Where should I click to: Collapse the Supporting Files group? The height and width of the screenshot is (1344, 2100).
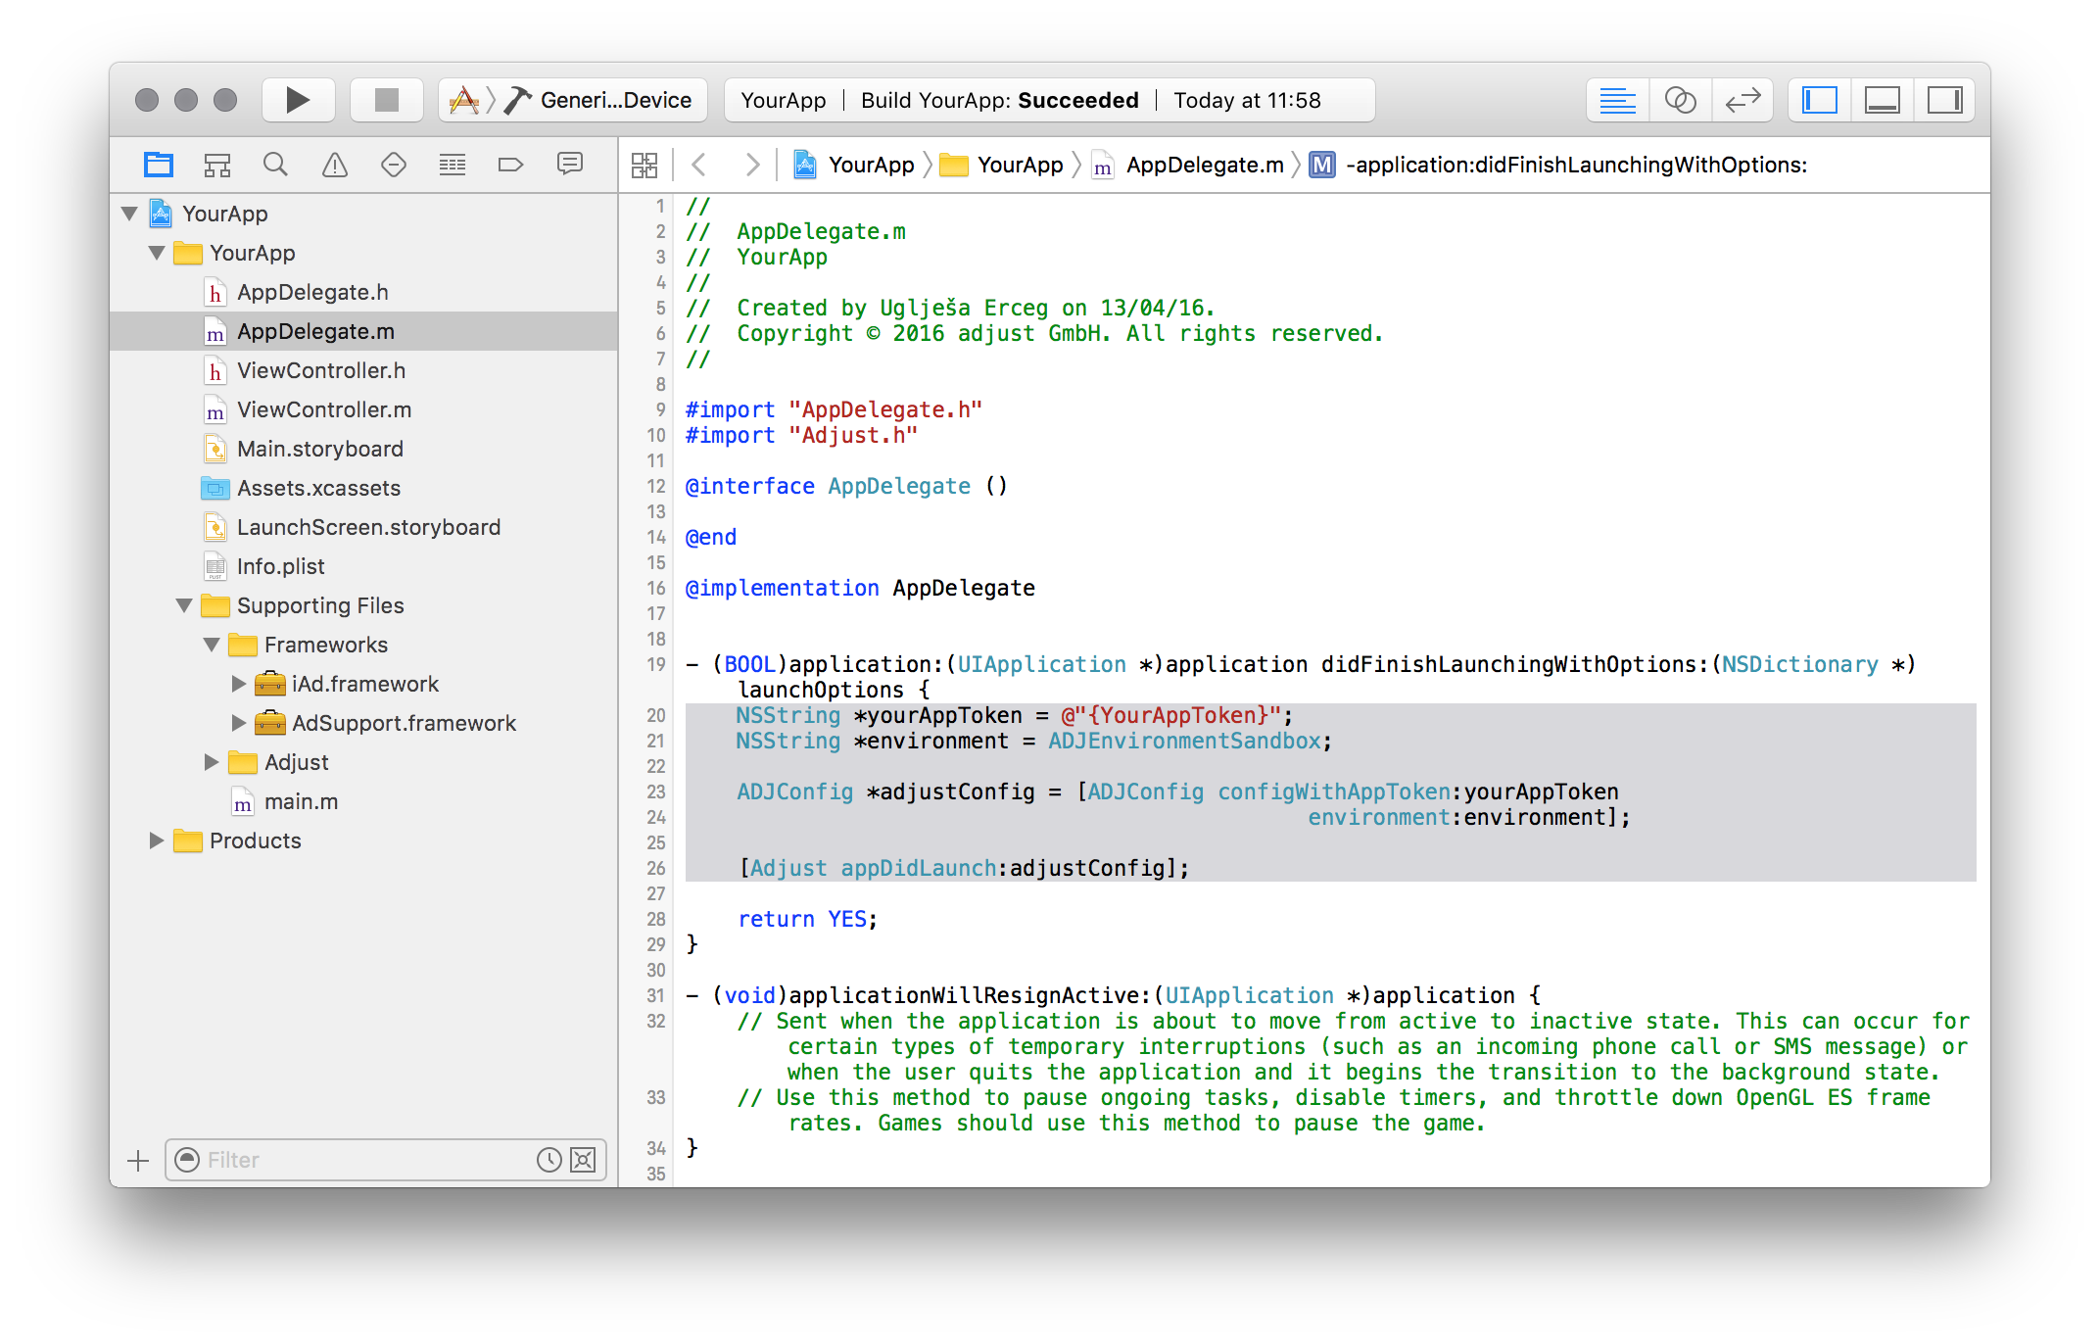pos(184,605)
